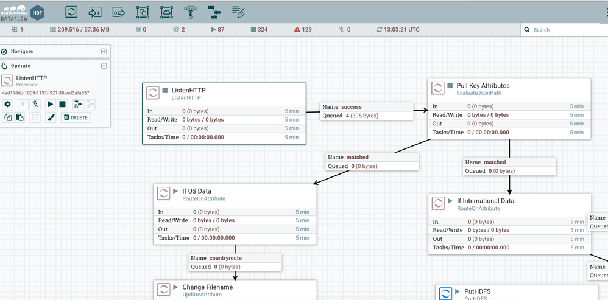Click the Input Port toolbar icon
This screenshot has height=300, width=608.
tap(95, 12)
